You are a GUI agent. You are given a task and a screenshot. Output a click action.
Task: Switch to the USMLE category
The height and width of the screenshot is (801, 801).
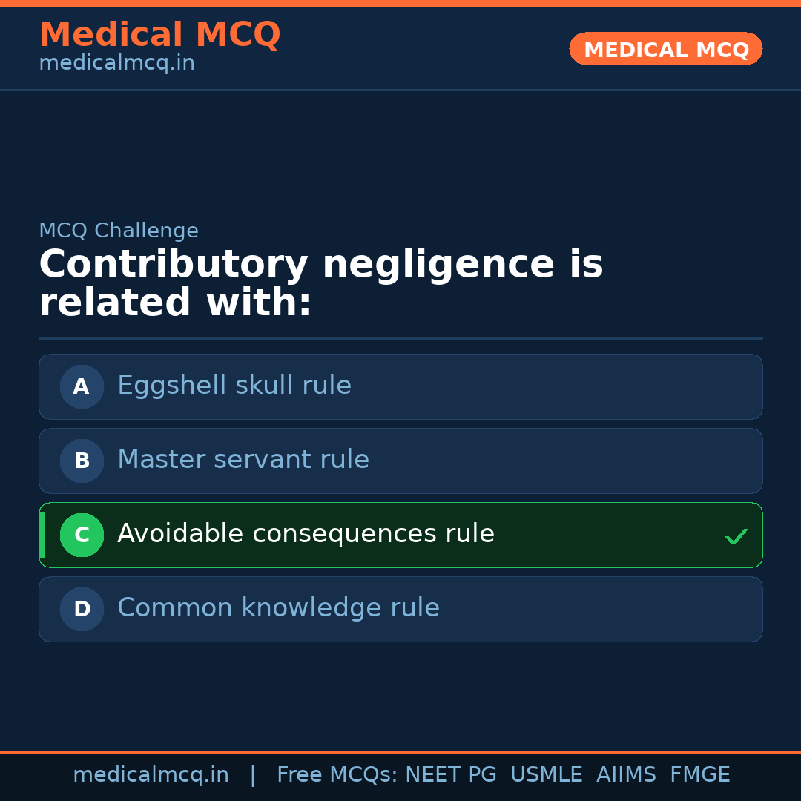pyautogui.click(x=547, y=774)
